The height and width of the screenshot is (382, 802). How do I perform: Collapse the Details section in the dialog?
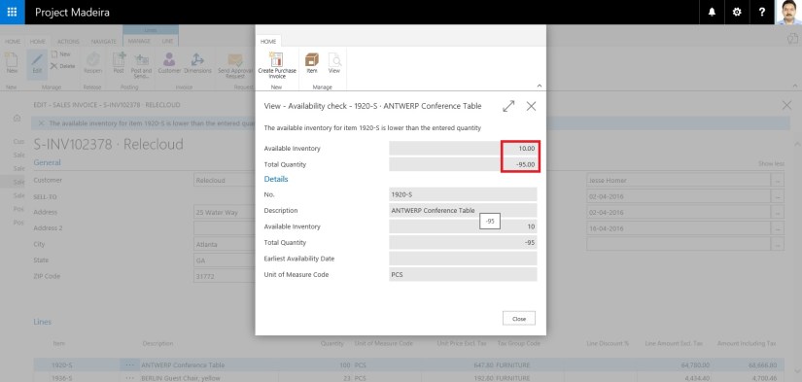point(276,179)
